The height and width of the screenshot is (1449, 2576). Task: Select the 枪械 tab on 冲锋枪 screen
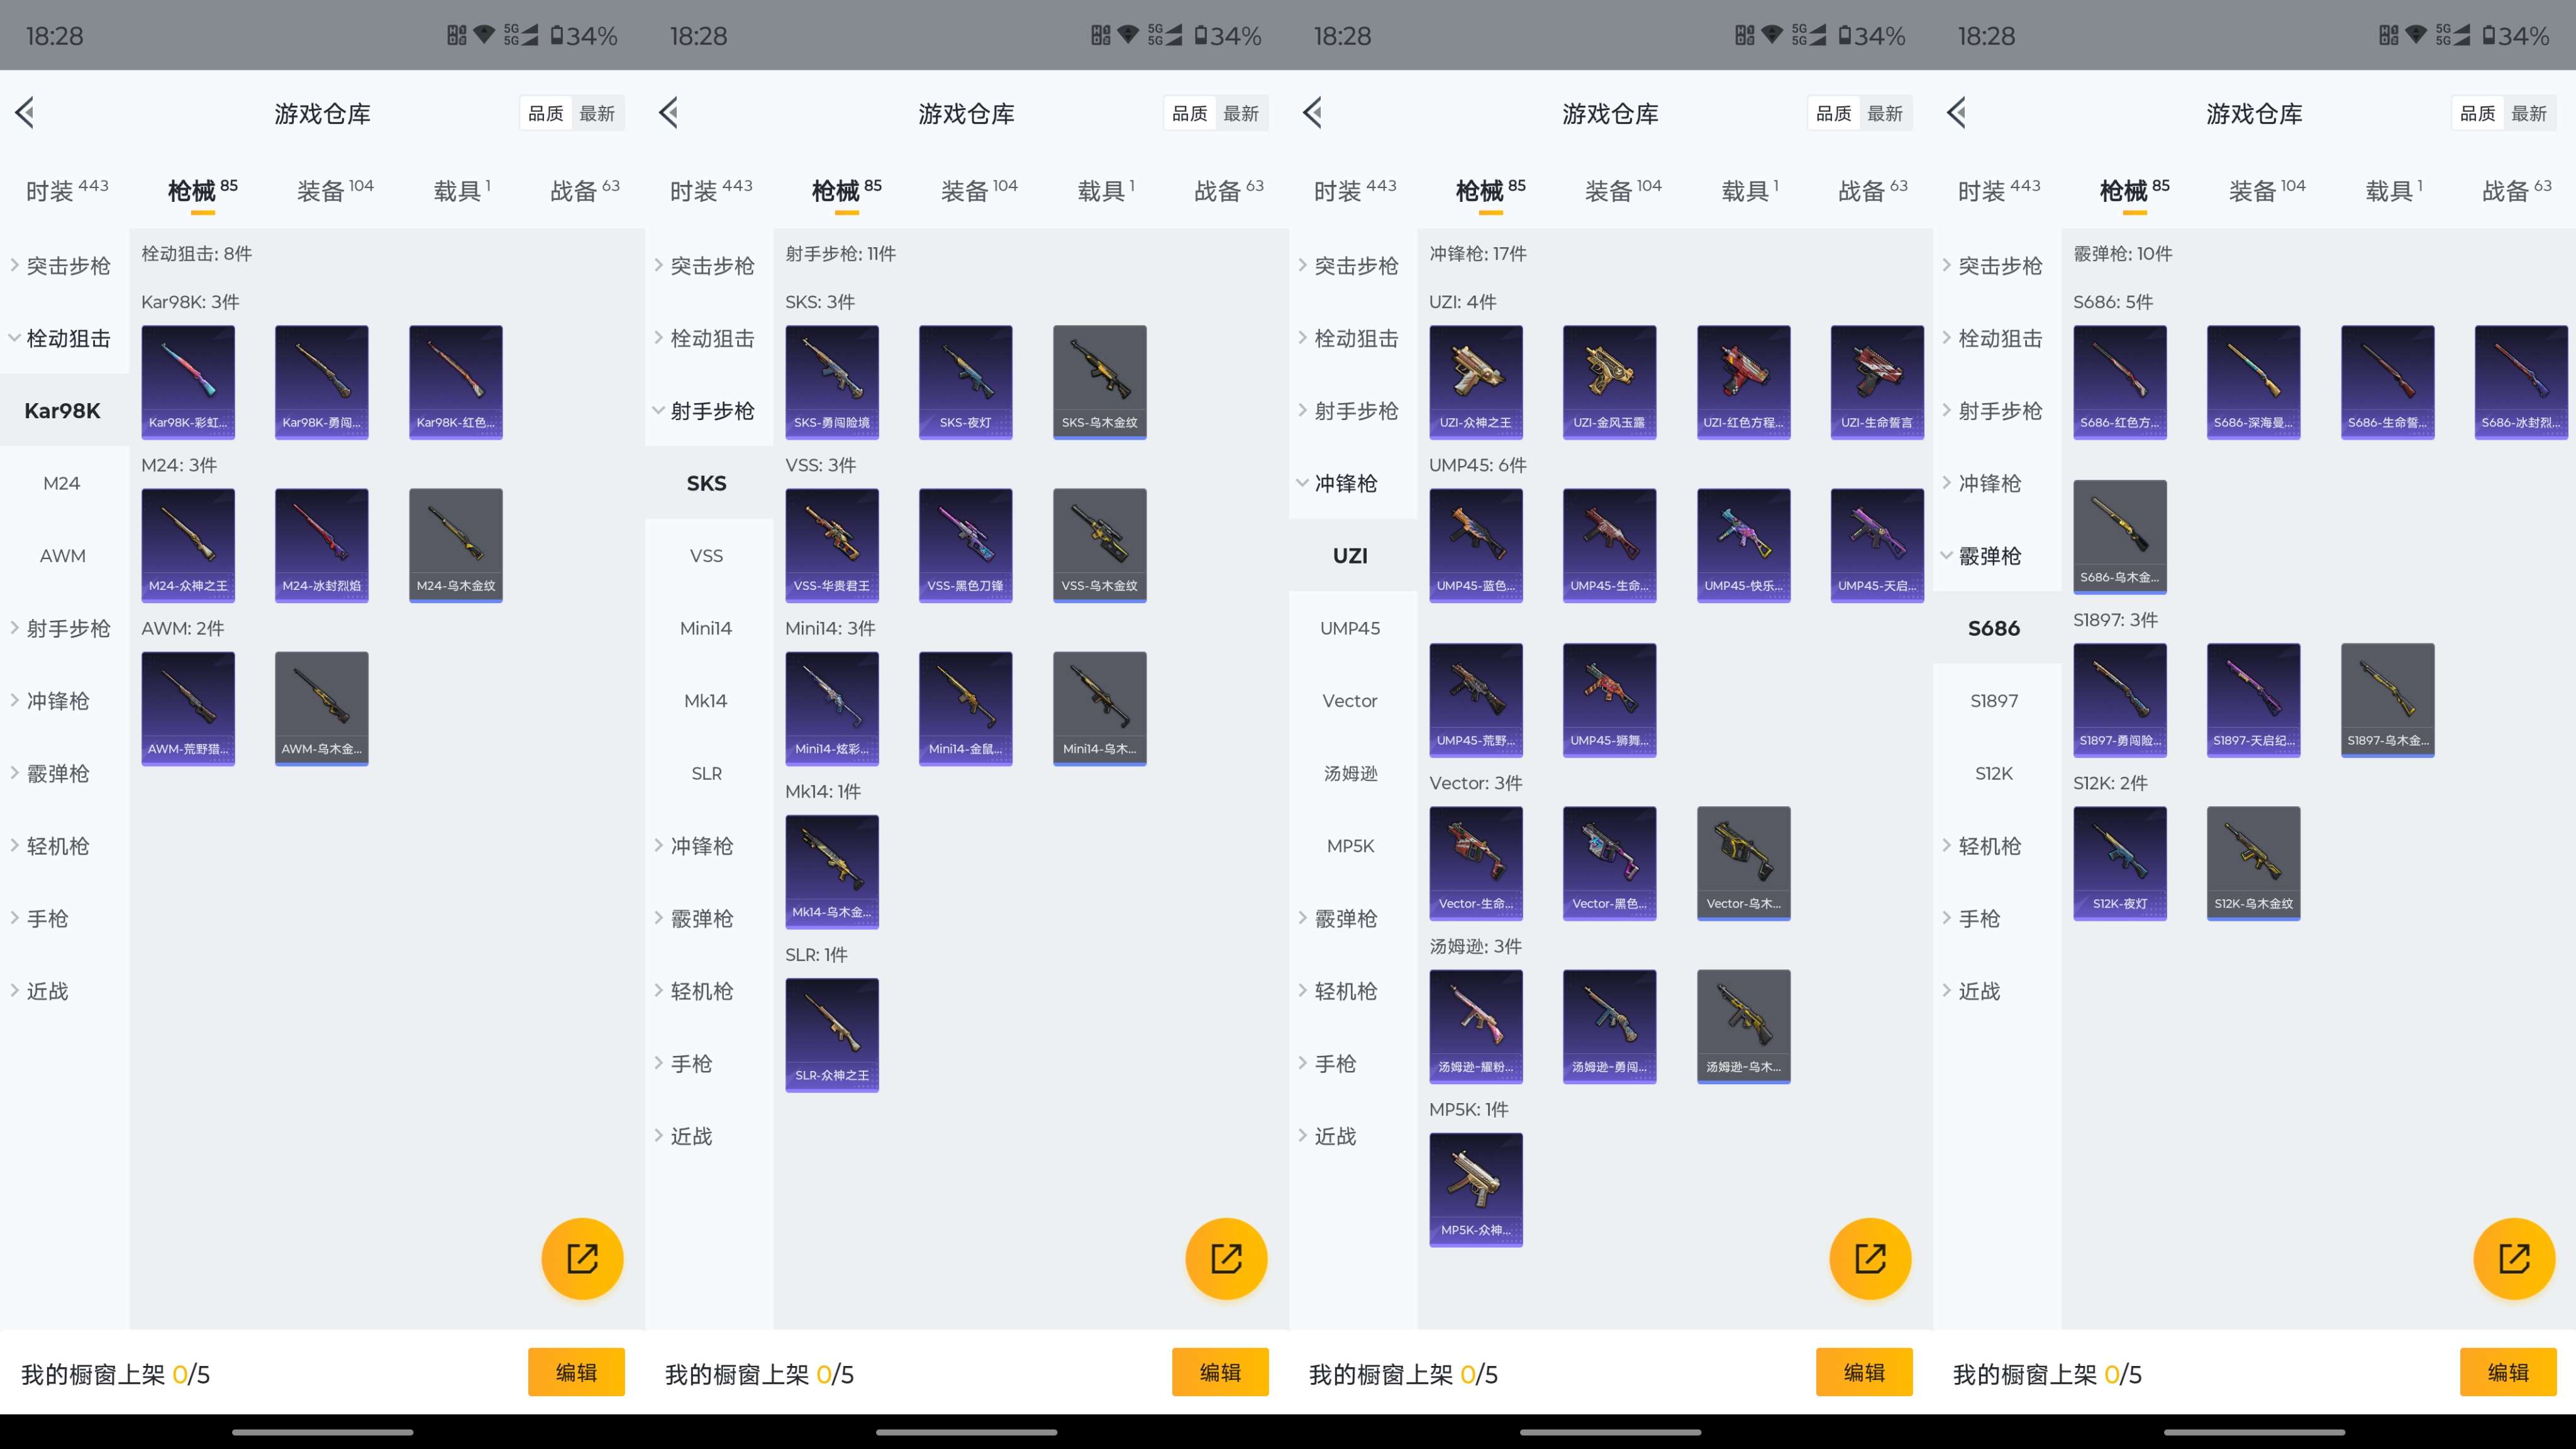click(x=1490, y=190)
